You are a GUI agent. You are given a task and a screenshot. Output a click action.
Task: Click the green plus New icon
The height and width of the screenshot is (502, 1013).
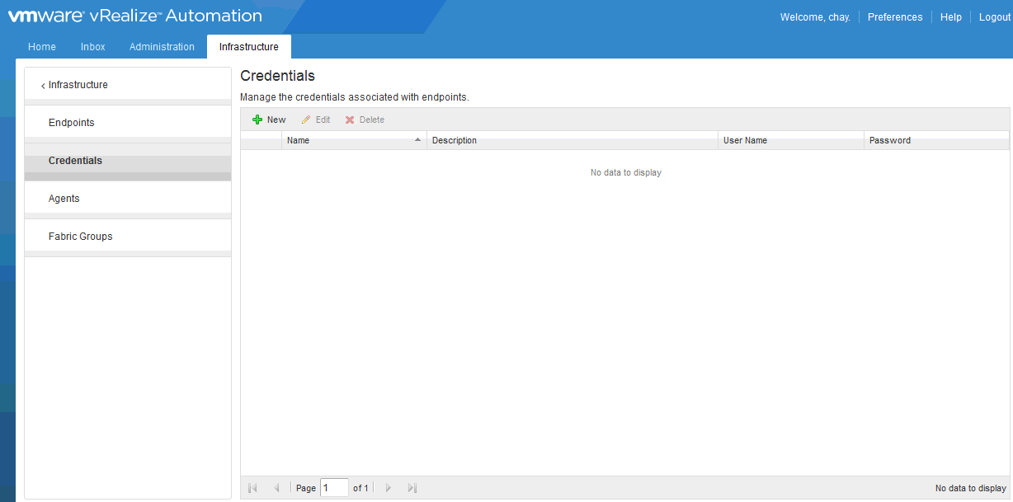point(257,120)
